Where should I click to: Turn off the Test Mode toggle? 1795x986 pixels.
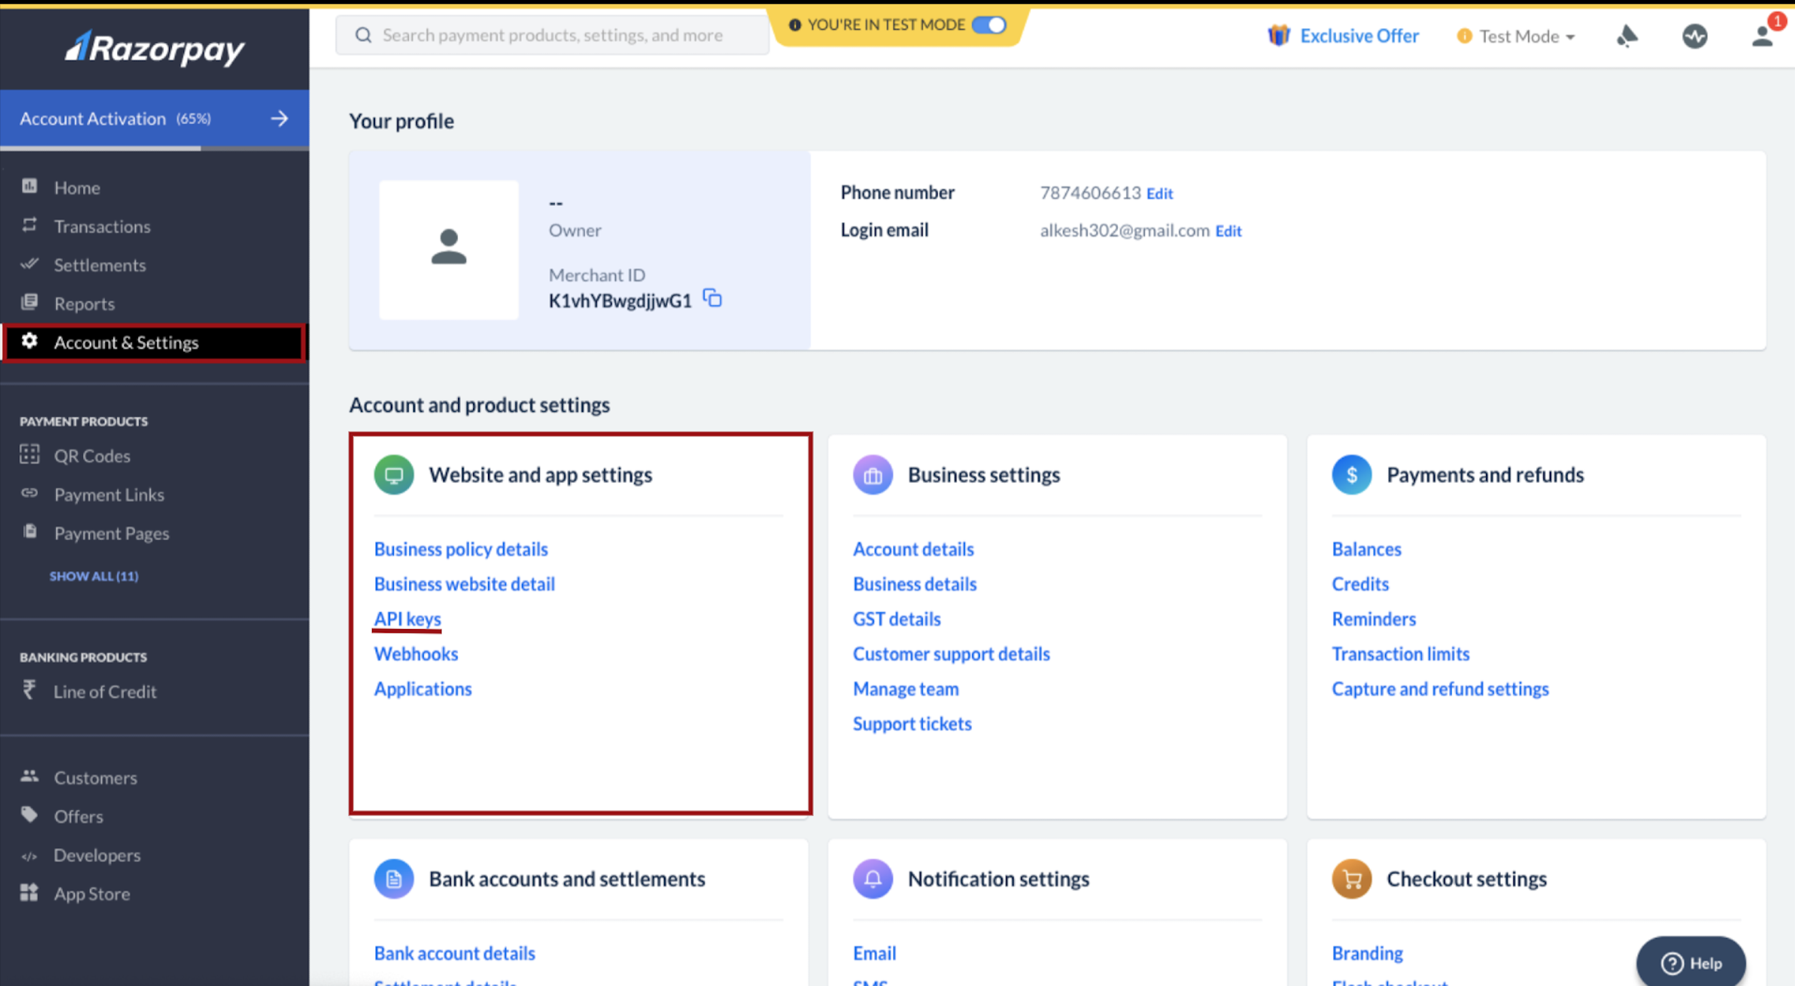coord(989,24)
